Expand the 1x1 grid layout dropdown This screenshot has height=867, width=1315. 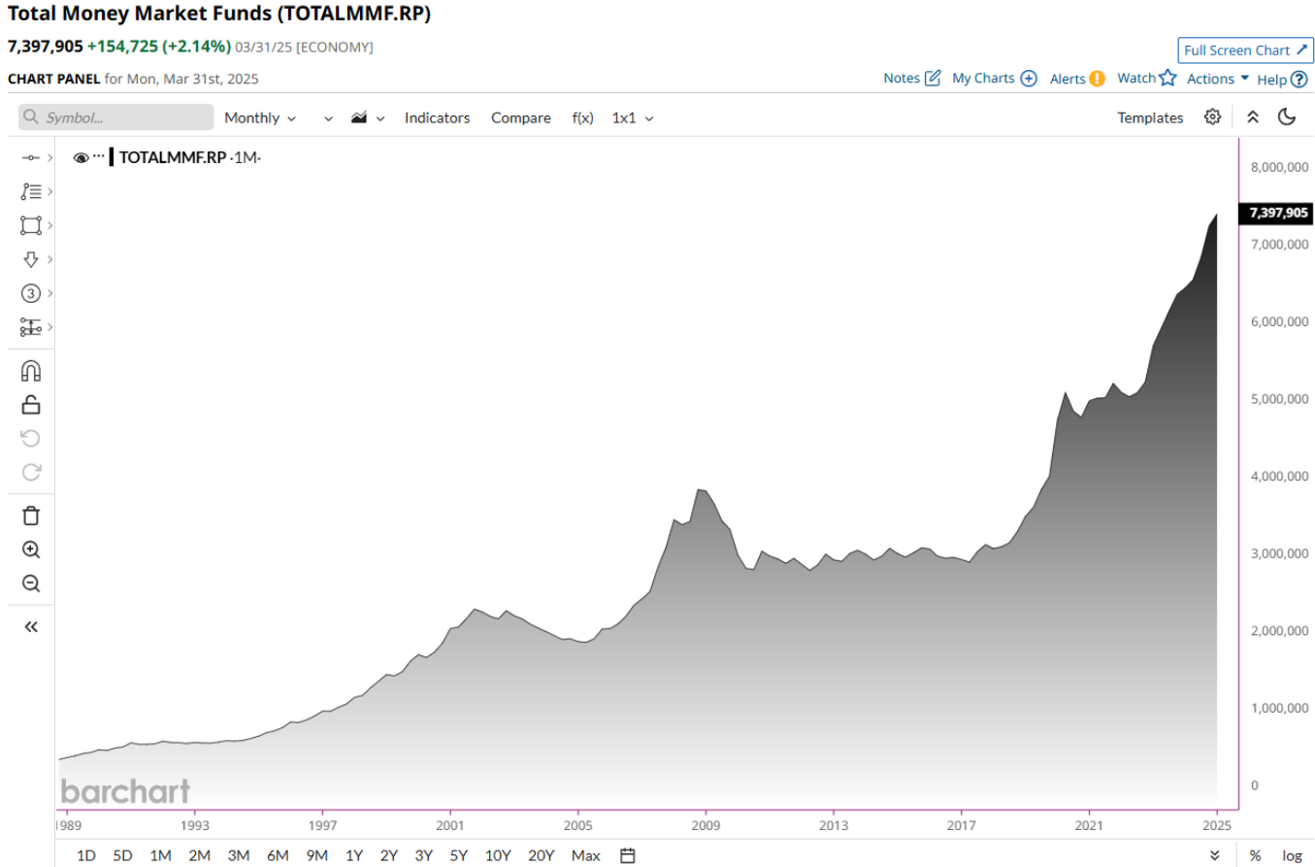632,117
